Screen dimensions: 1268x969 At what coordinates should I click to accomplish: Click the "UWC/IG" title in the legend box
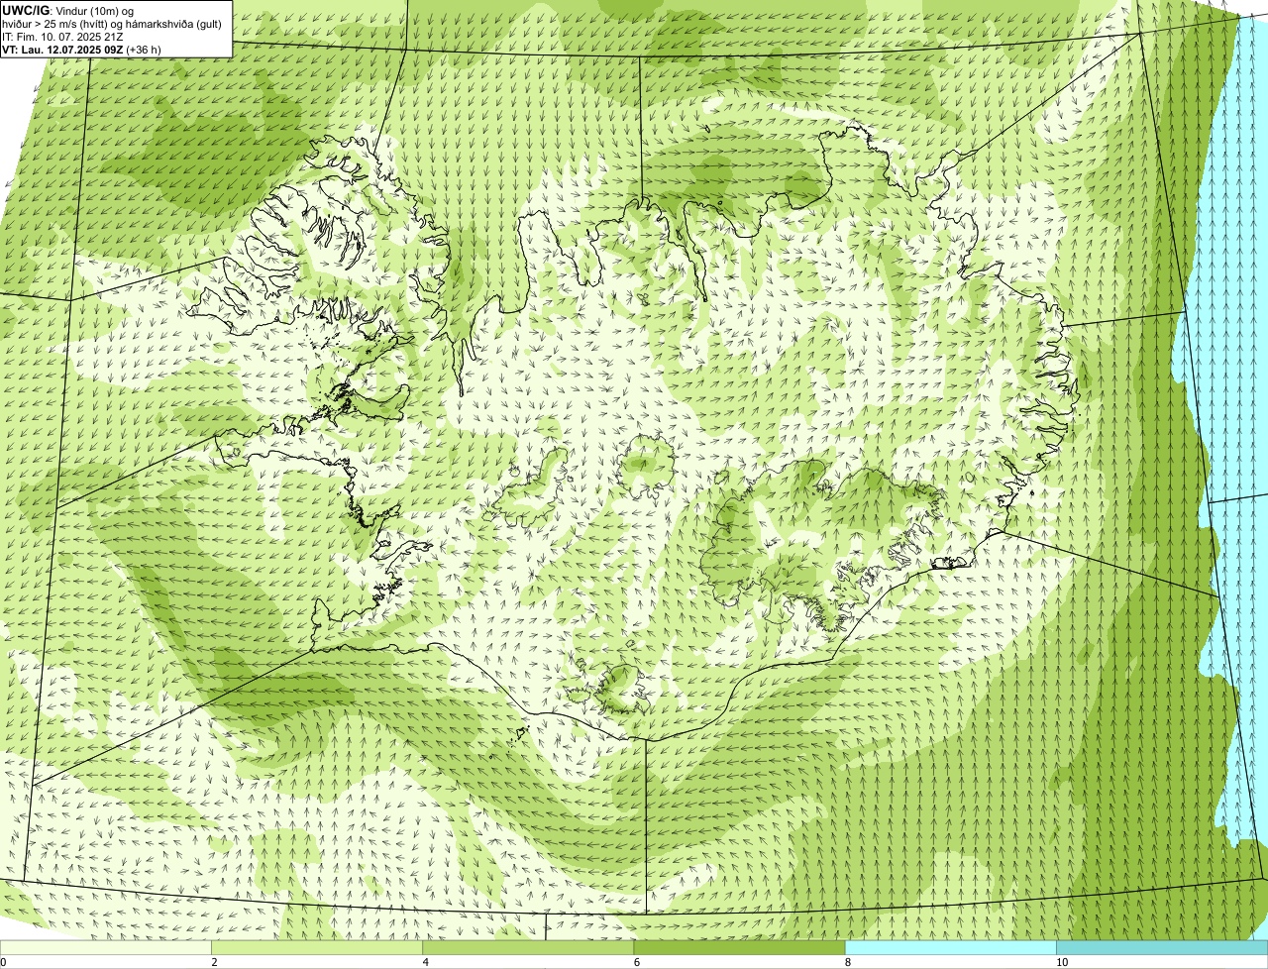point(26,11)
